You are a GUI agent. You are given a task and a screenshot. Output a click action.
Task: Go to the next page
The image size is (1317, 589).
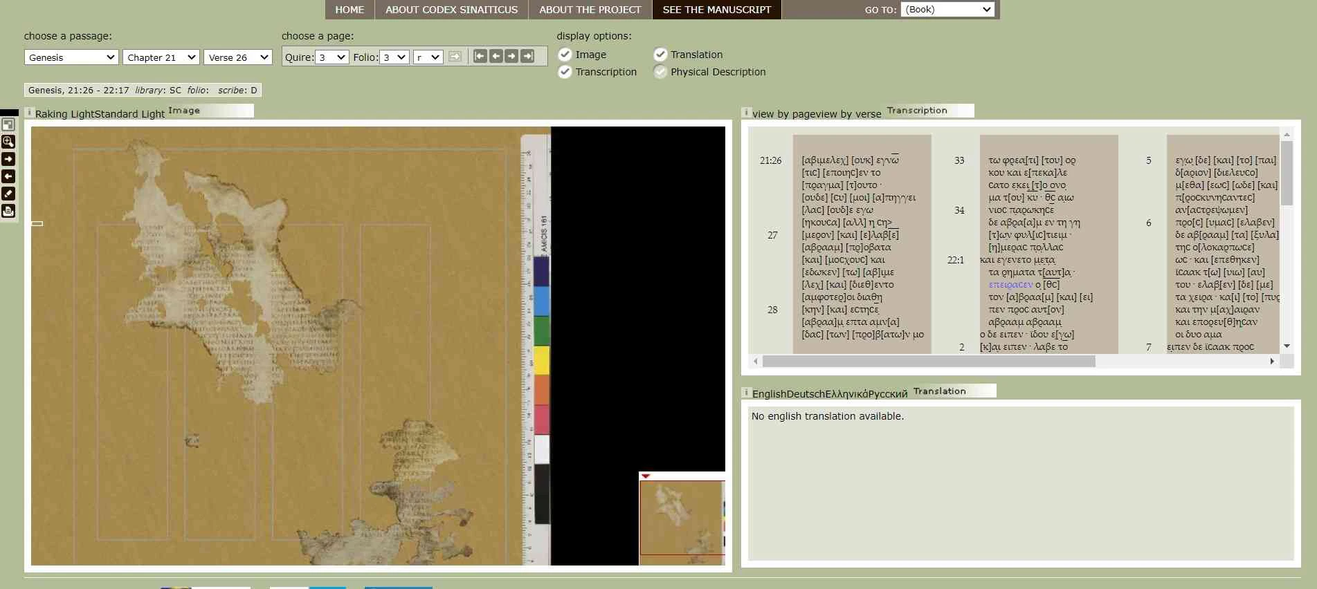pyautogui.click(x=511, y=57)
